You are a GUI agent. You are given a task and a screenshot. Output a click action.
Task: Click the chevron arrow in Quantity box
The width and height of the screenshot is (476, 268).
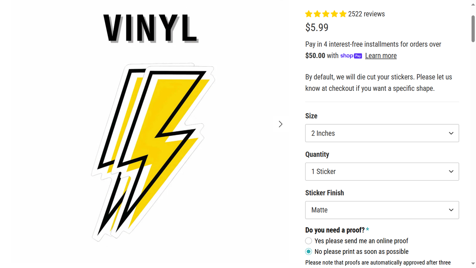pyautogui.click(x=451, y=172)
